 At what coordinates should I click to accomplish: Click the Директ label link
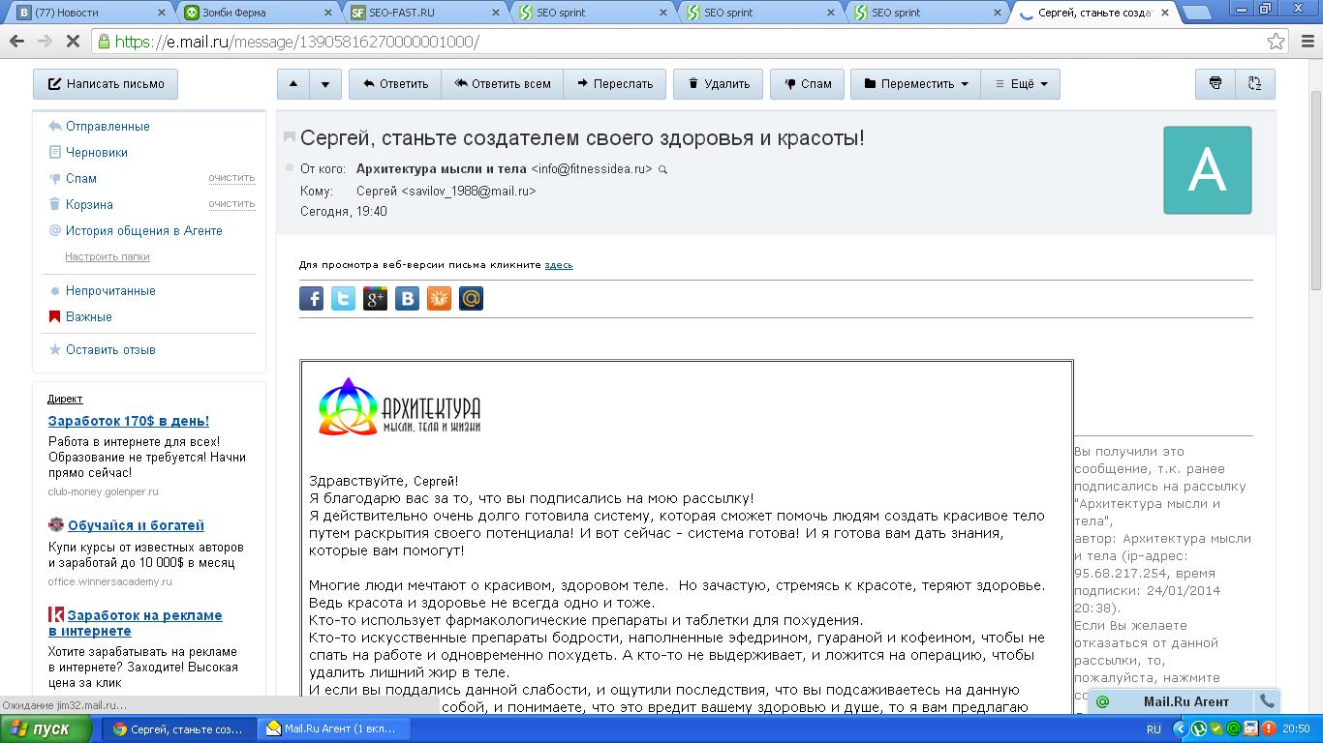tap(65, 399)
